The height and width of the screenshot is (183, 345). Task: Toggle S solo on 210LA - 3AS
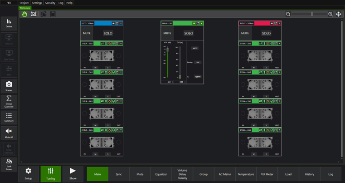[x=266, y=68]
